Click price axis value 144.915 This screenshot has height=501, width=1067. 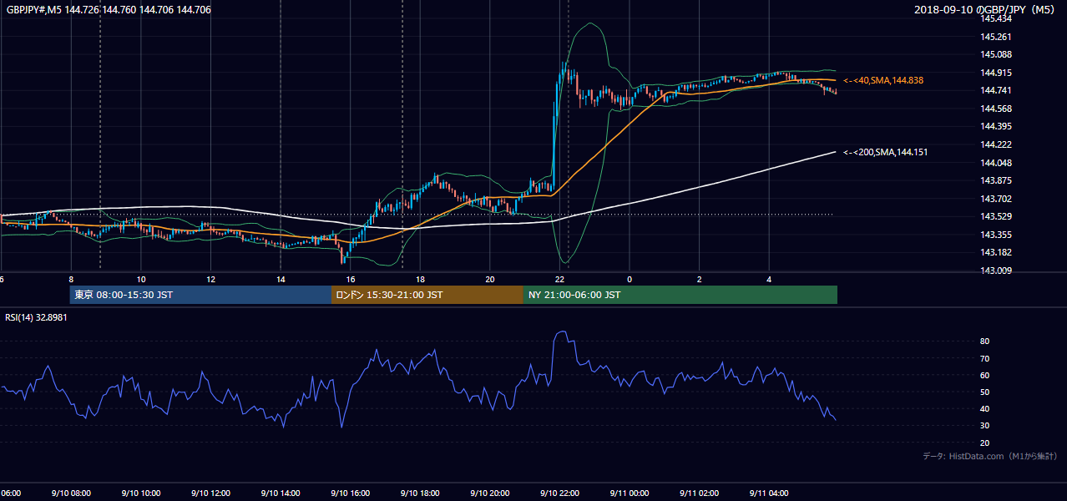coord(995,73)
